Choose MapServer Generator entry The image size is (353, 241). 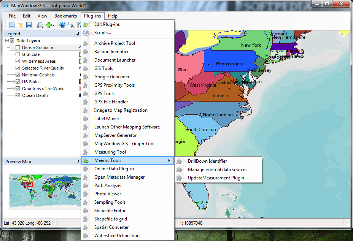(x=128, y=135)
